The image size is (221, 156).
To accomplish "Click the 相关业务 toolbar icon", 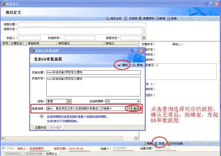I will pos(108,18).
